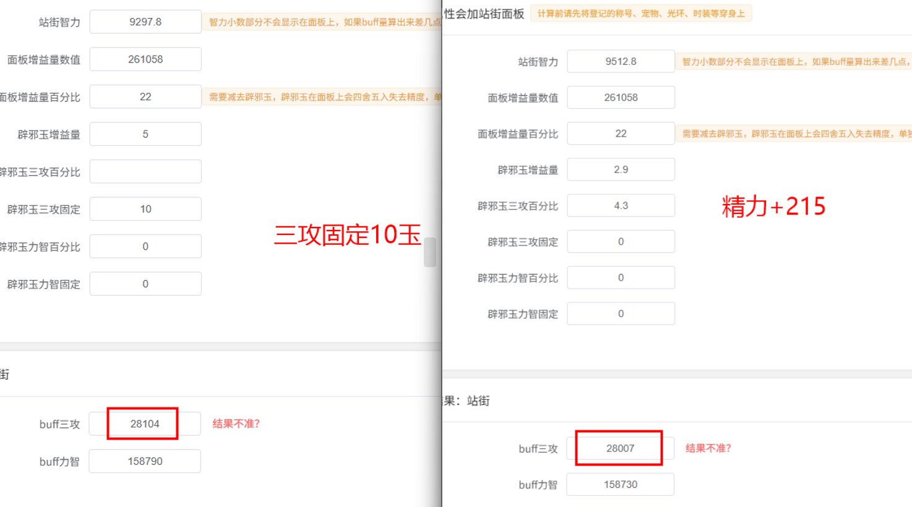912x507 pixels.
Task: Focus the empty 辟邪玉三攻百分比 input box
Action: pyautogui.click(x=145, y=172)
